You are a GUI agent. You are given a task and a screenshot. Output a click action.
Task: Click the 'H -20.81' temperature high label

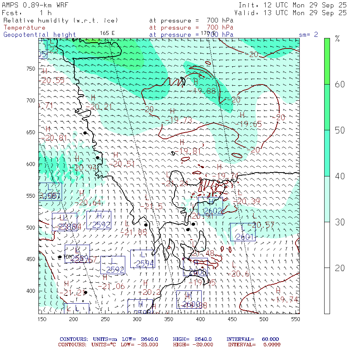pos(54,134)
